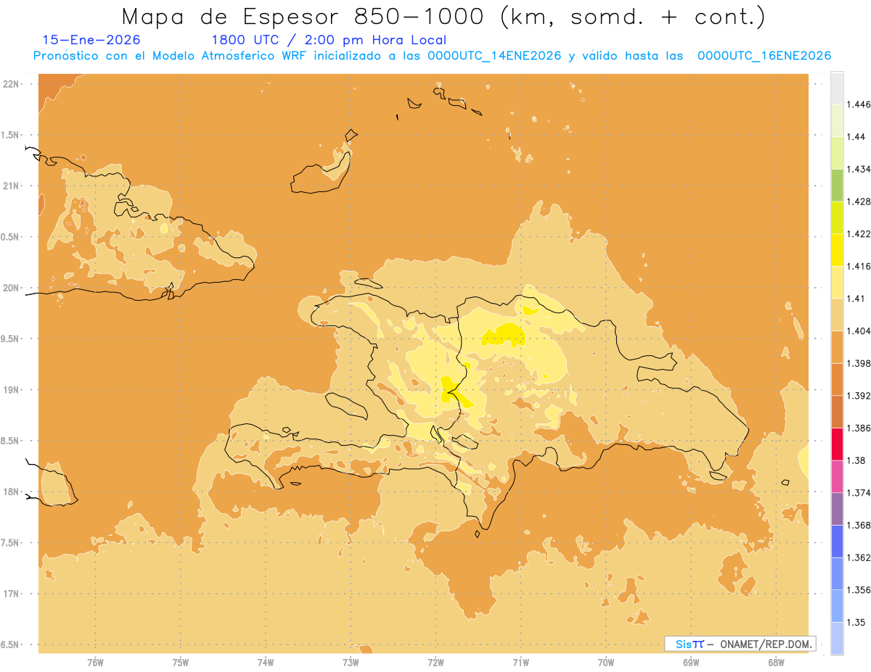871x672 pixels.
Task: Select the date label "15-Ene-2026"
Action: click(x=91, y=40)
